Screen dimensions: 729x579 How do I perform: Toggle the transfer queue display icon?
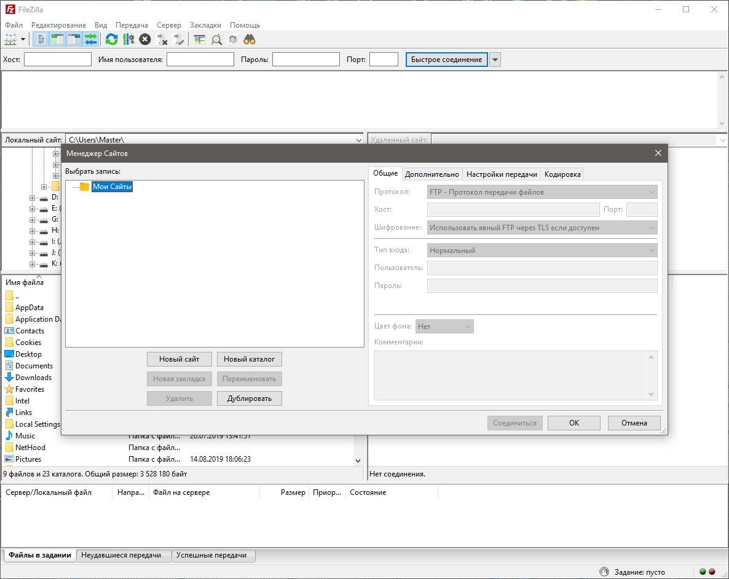click(x=91, y=40)
